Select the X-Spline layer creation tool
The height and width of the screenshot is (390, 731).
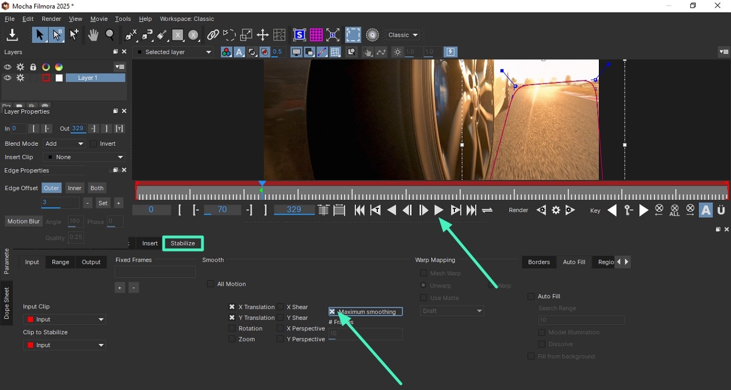pos(130,35)
